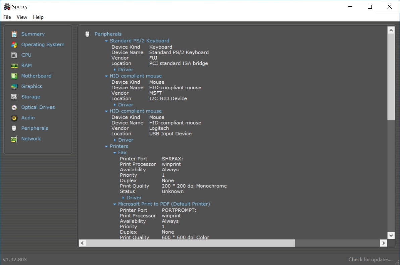This screenshot has width=400, height=265.
Task: Select the USB Input Device location
Action: [x=170, y=134]
